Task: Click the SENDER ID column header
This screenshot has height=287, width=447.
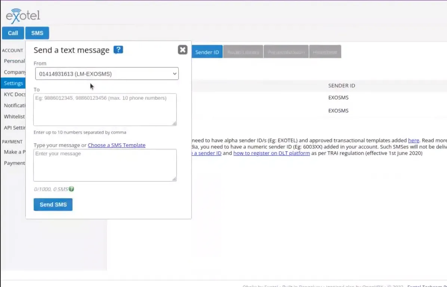Action: (342, 86)
